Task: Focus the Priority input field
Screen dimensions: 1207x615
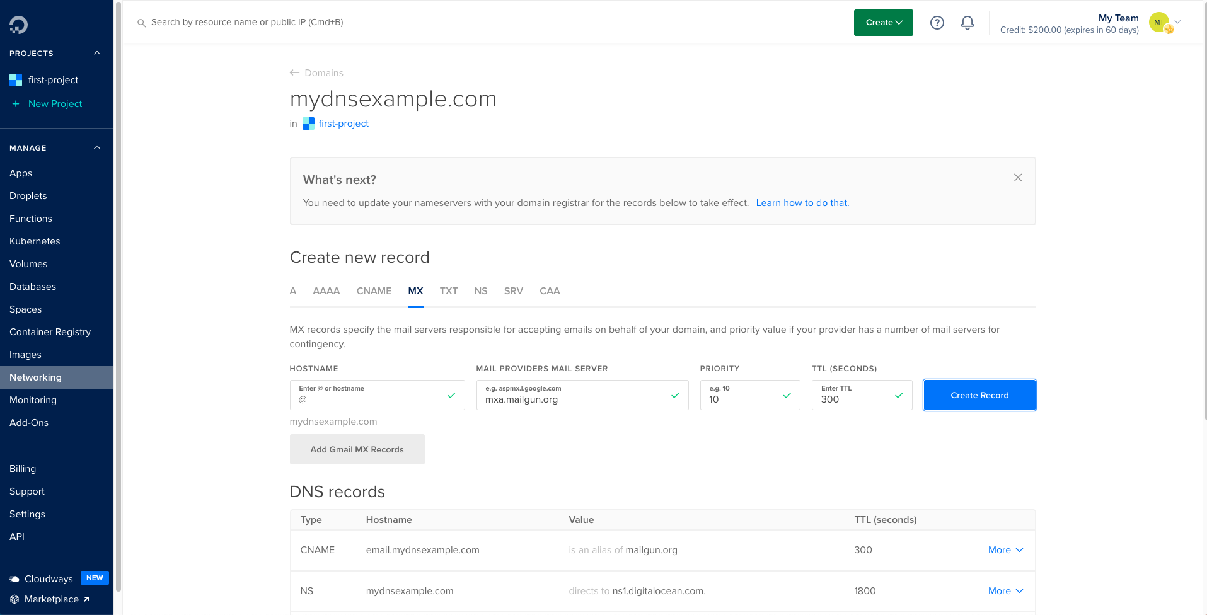Action: (x=750, y=395)
